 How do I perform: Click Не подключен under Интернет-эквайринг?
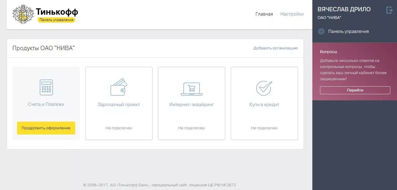[191, 128]
